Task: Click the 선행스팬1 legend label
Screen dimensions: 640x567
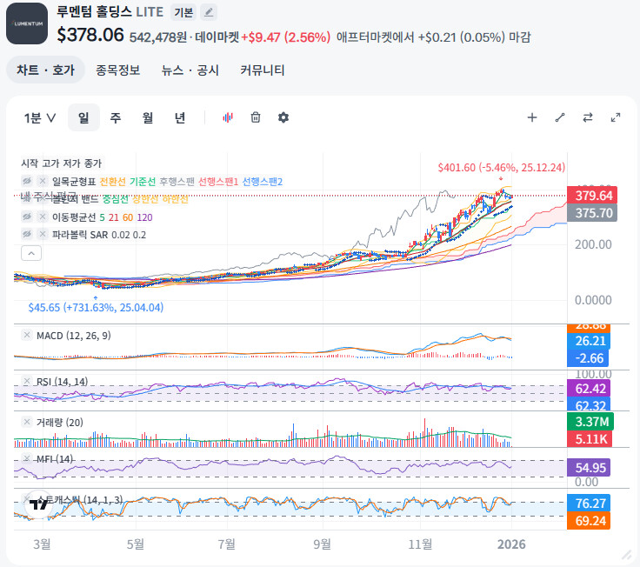Action: point(218,181)
